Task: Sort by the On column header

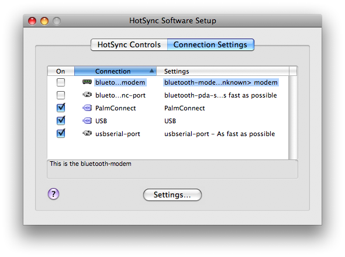Action: [x=61, y=71]
